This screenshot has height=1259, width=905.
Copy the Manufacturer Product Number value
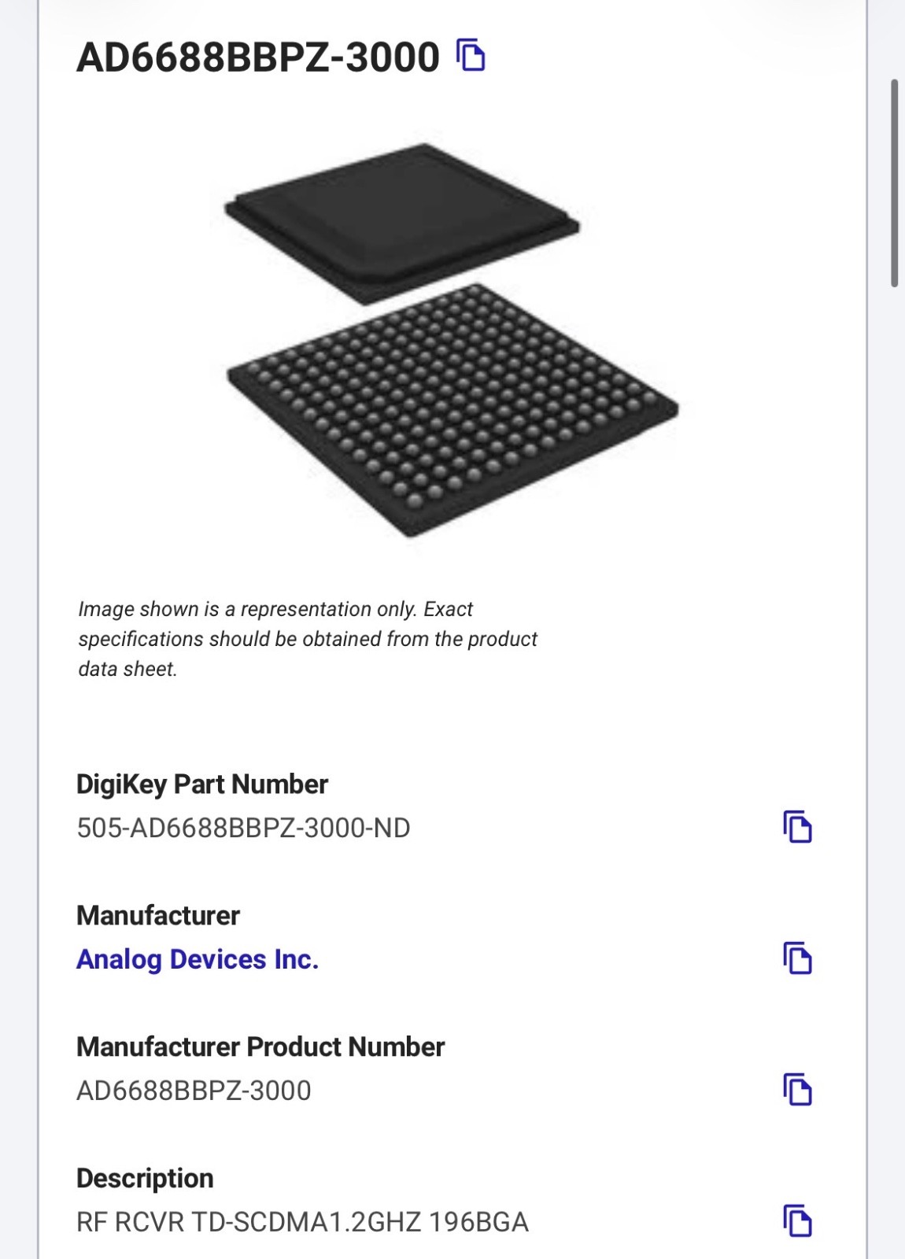(x=797, y=1089)
